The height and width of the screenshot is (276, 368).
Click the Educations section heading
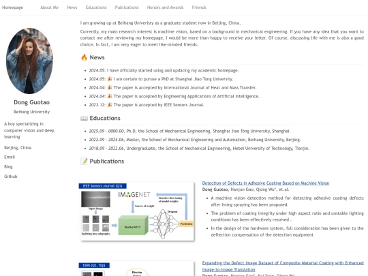pyautogui.click(x=105, y=118)
